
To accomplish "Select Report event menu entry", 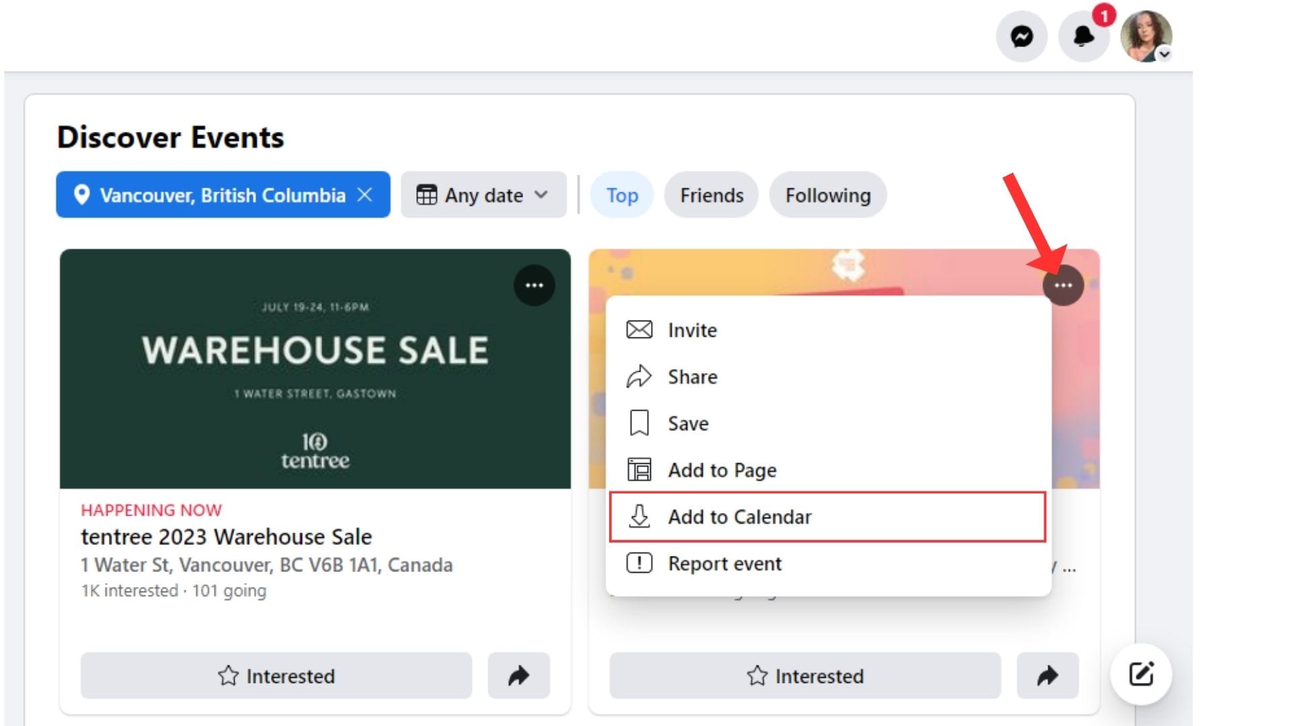I will [x=724, y=563].
